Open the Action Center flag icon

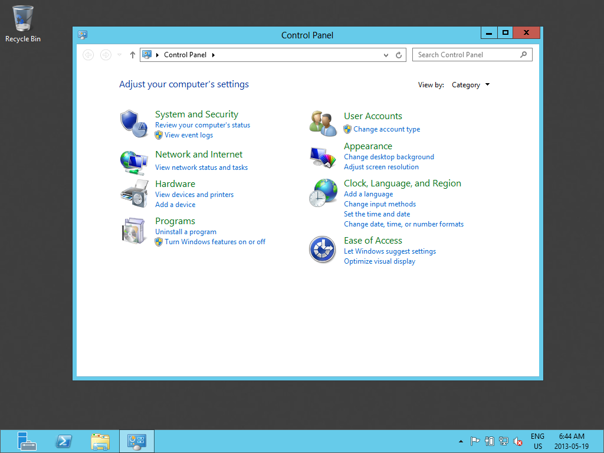475,441
